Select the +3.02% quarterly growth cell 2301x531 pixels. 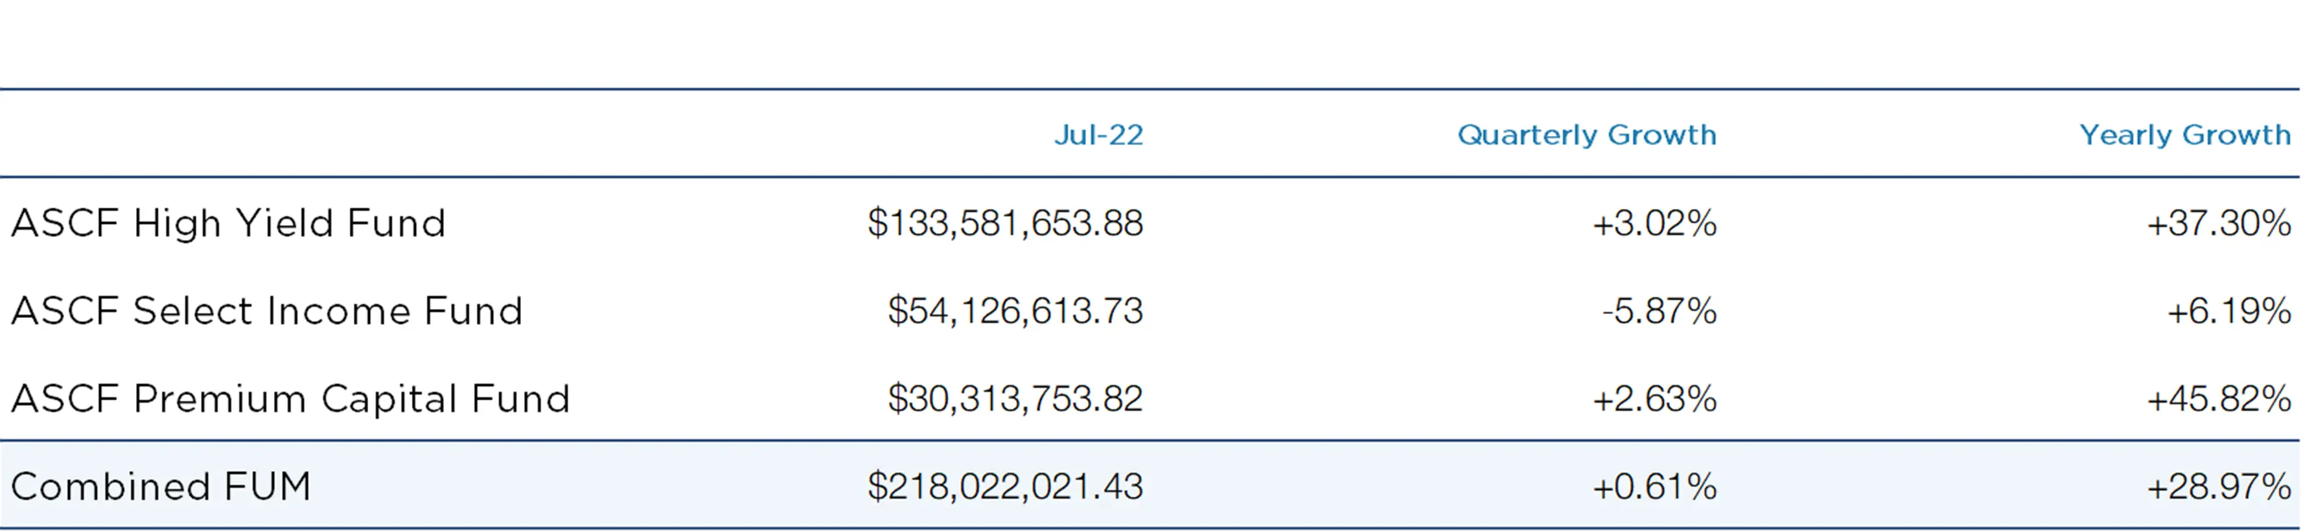[1654, 223]
